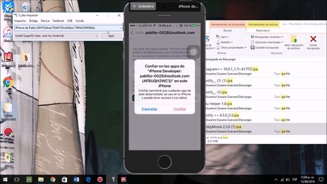Open Edge browser from the taskbar
Screen dimensions: 327x184
pyautogui.click(x=88, y=179)
